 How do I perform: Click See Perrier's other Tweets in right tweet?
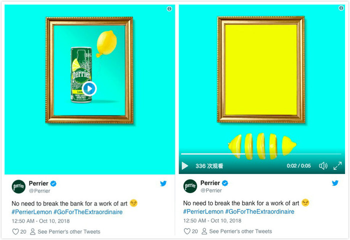(240, 231)
